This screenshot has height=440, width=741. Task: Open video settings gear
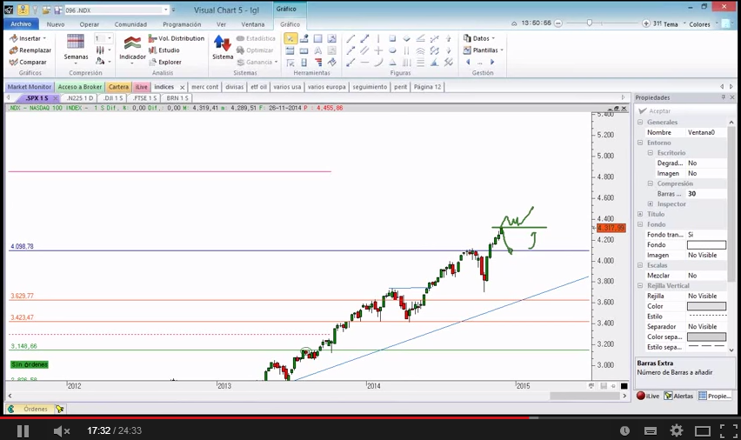(677, 430)
